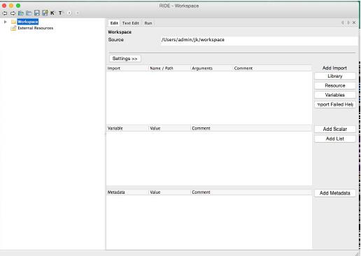
Task: Click the Resource import button
Action: (x=335, y=85)
